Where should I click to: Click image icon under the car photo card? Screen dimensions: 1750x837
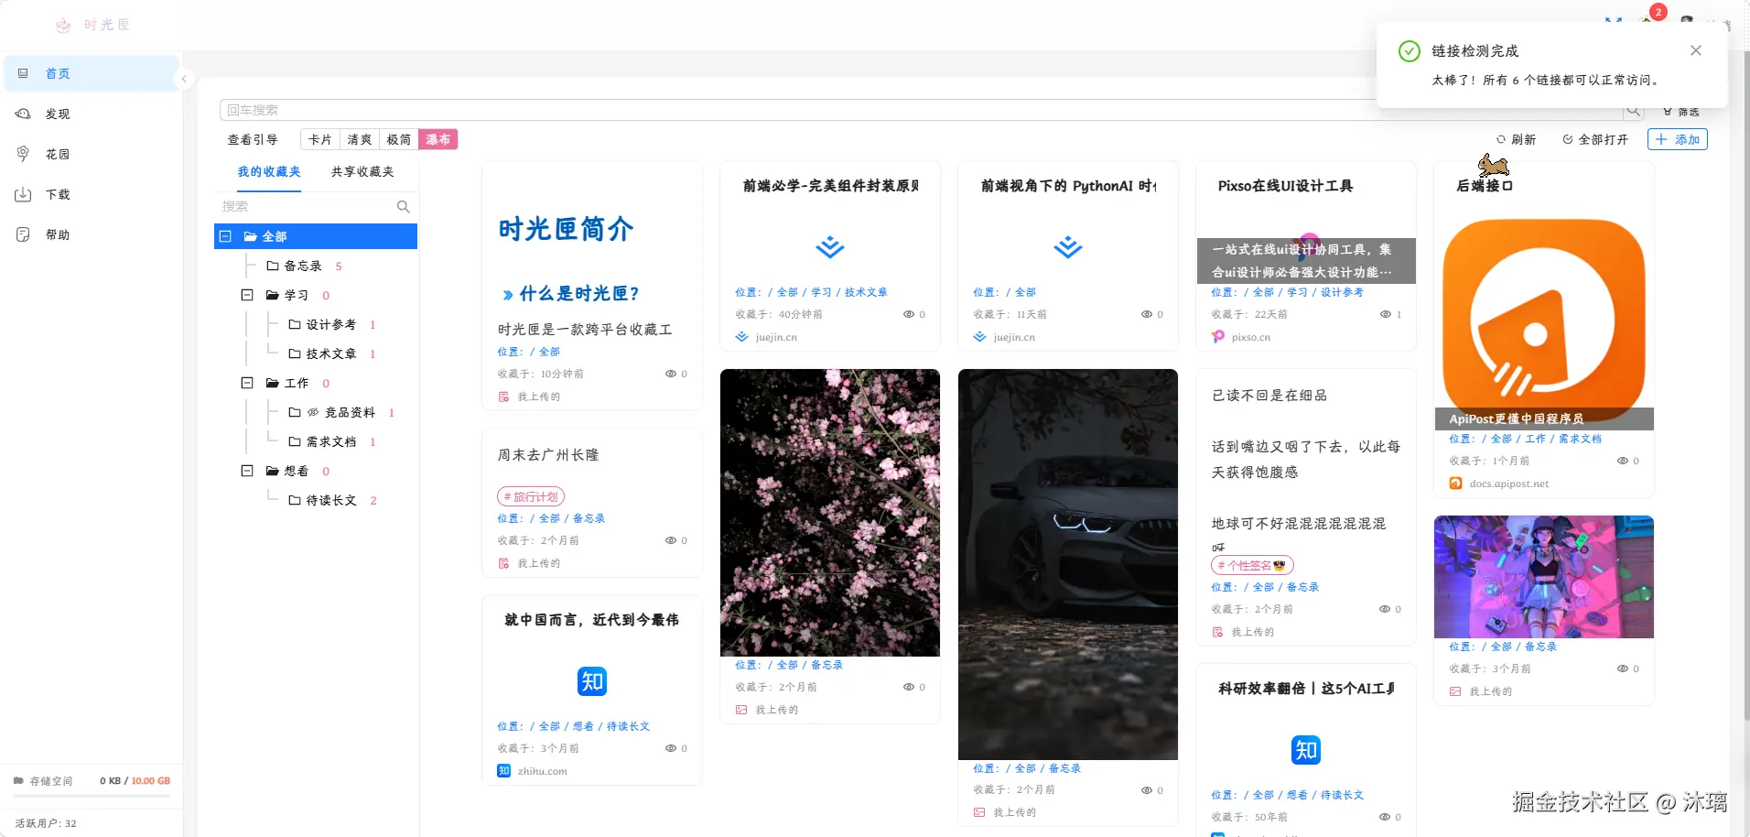(x=980, y=812)
